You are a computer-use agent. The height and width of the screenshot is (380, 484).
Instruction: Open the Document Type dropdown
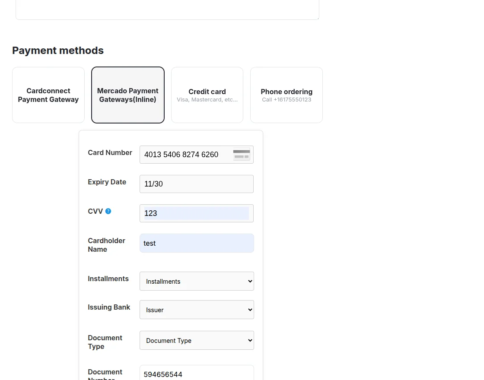197,340
